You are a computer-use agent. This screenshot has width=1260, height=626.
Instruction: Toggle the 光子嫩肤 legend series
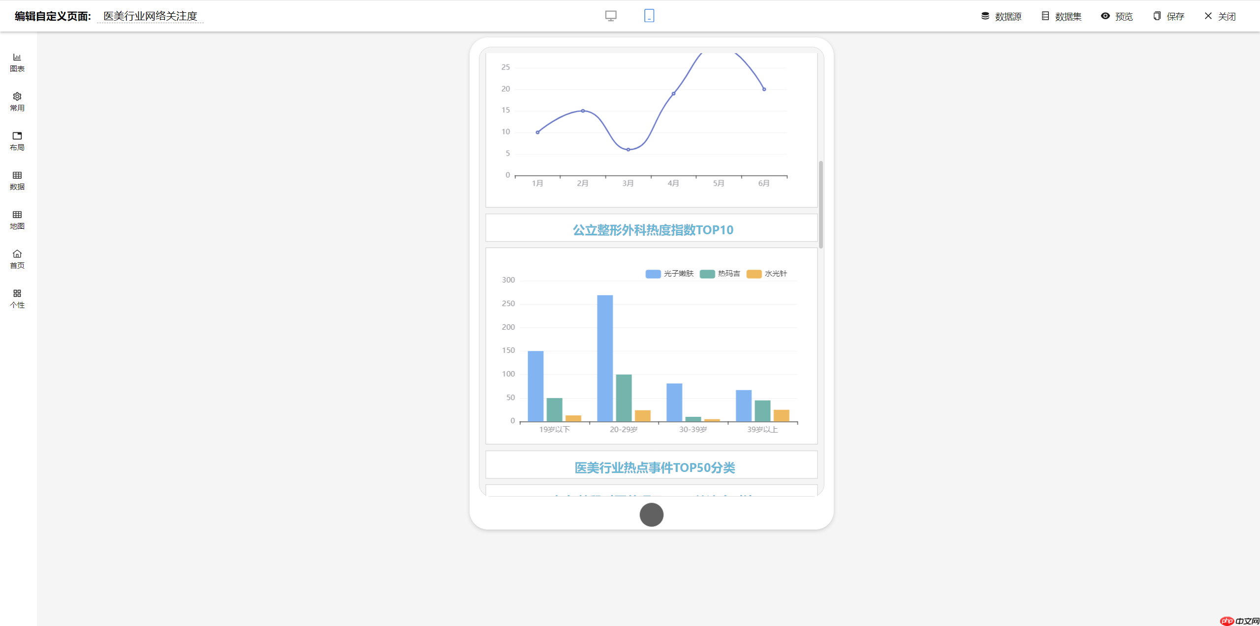[x=670, y=274]
